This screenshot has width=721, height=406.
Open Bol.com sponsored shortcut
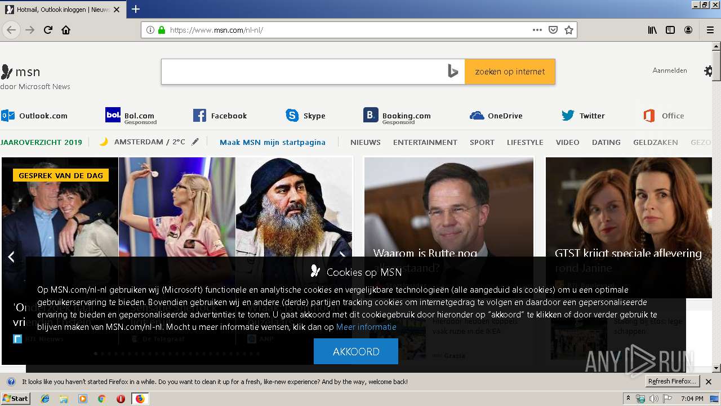(x=131, y=116)
